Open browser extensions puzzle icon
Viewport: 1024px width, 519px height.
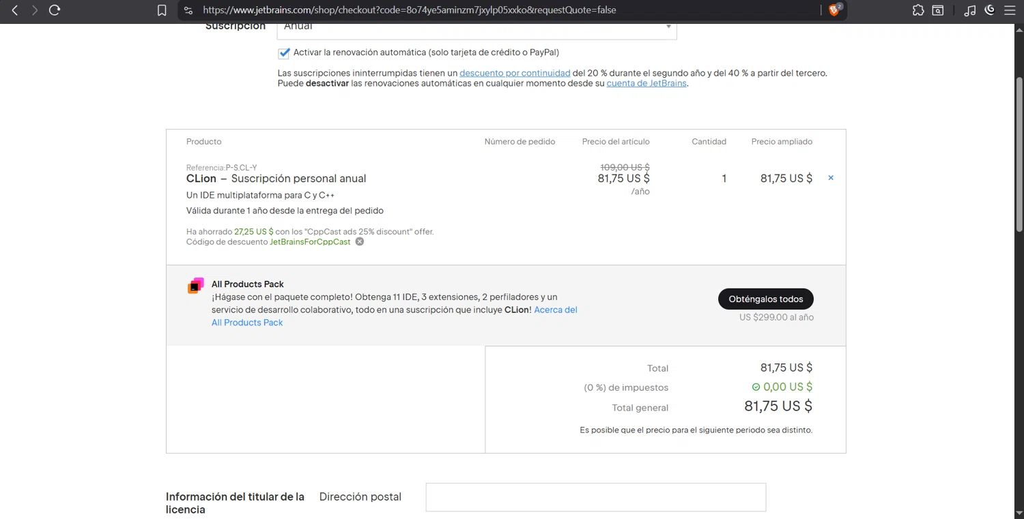pyautogui.click(x=918, y=10)
